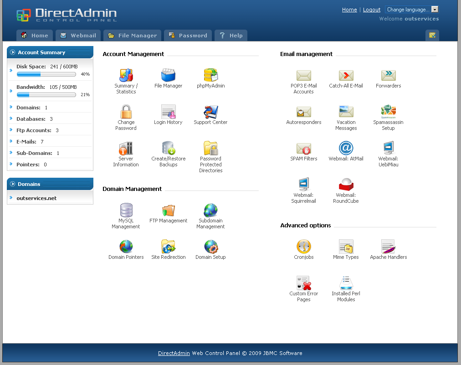
Task: Launch the Webmail: RoundCube icon
Action: [x=346, y=185]
